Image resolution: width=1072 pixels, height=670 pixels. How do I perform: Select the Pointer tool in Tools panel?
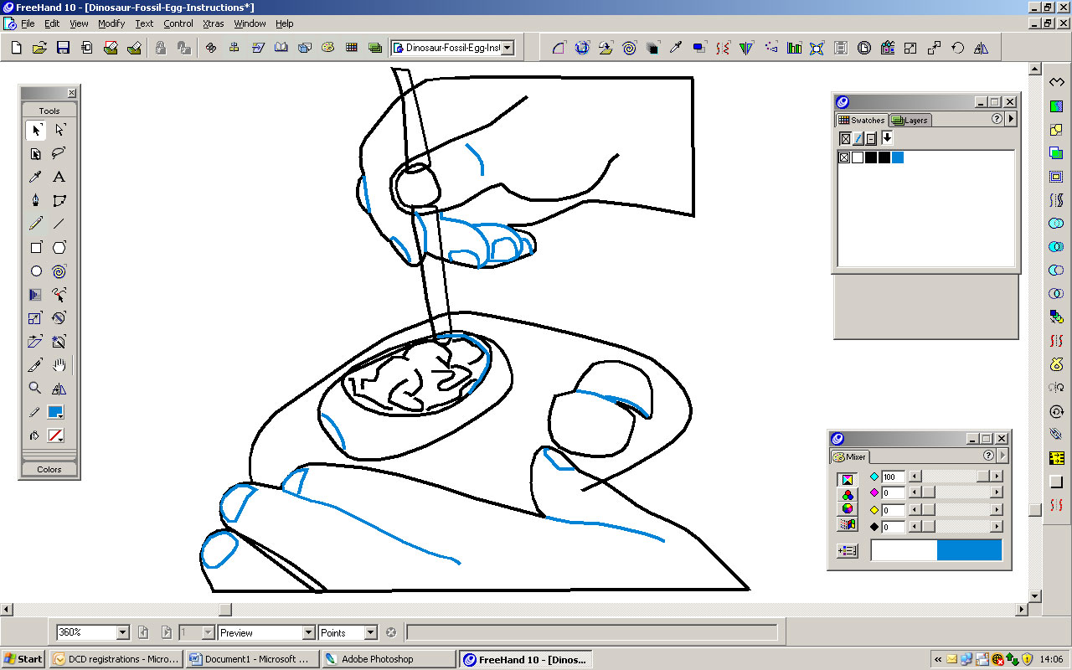pyautogui.click(x=35, y=130)
